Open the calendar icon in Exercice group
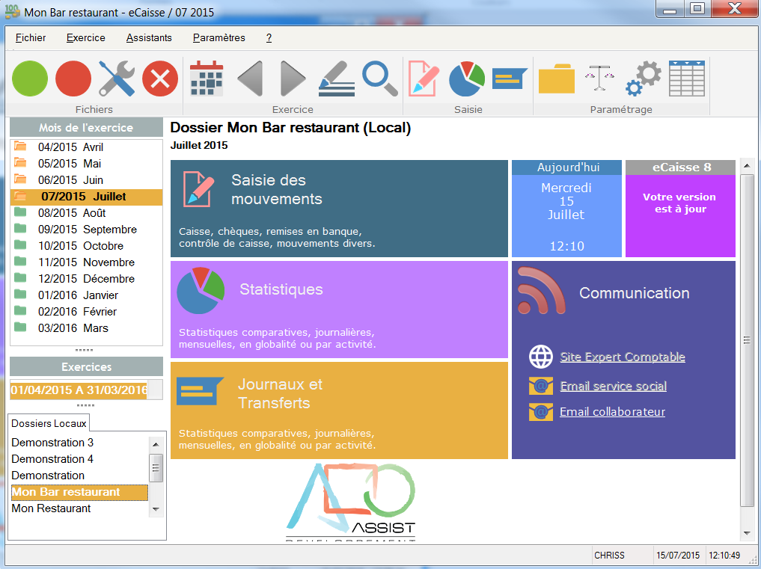 pos(207,79)
